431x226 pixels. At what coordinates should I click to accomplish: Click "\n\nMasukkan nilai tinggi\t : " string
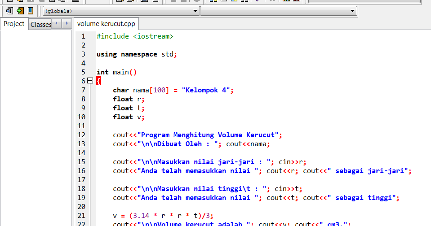pyautogui.click(x=202, y=189)
